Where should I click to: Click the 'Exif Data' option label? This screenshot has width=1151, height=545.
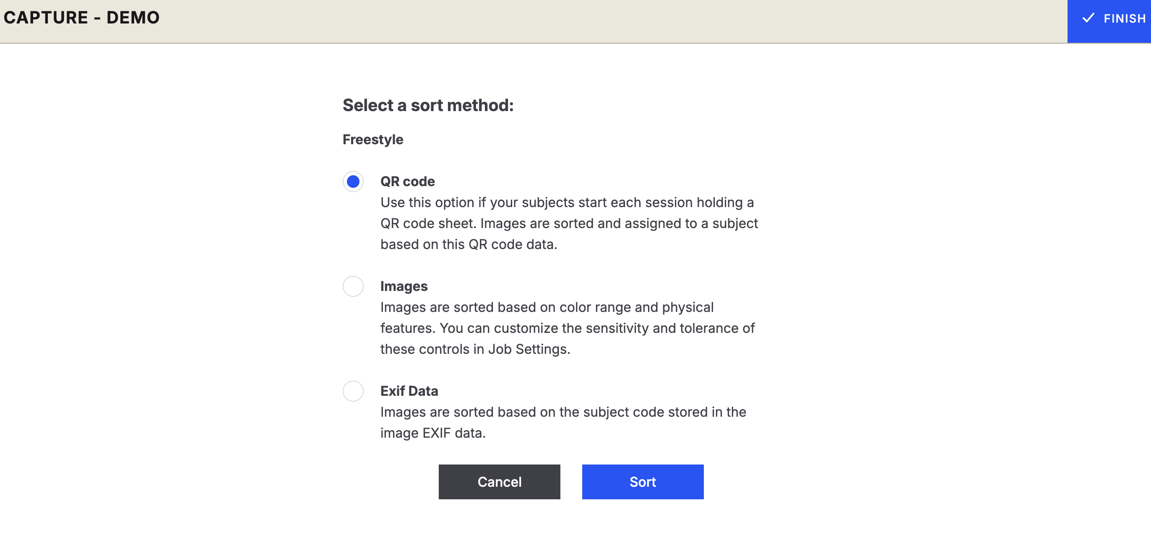(x=409, y=391)
